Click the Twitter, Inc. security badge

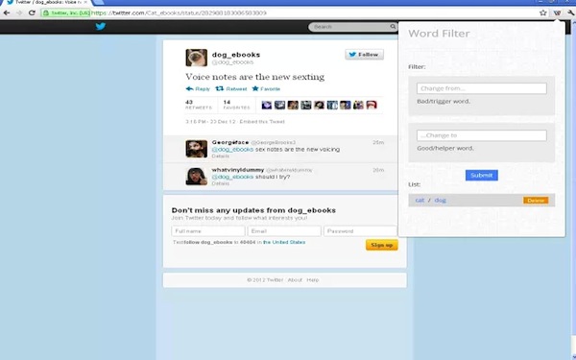pos(65,12)
